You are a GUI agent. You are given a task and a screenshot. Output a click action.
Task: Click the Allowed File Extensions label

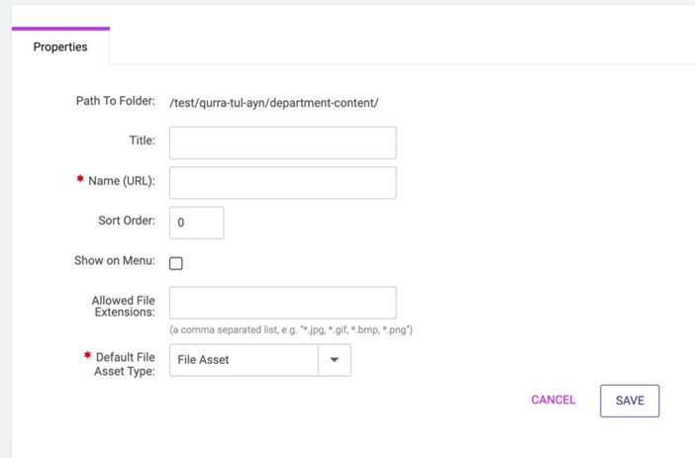click(x=124, y=306)
